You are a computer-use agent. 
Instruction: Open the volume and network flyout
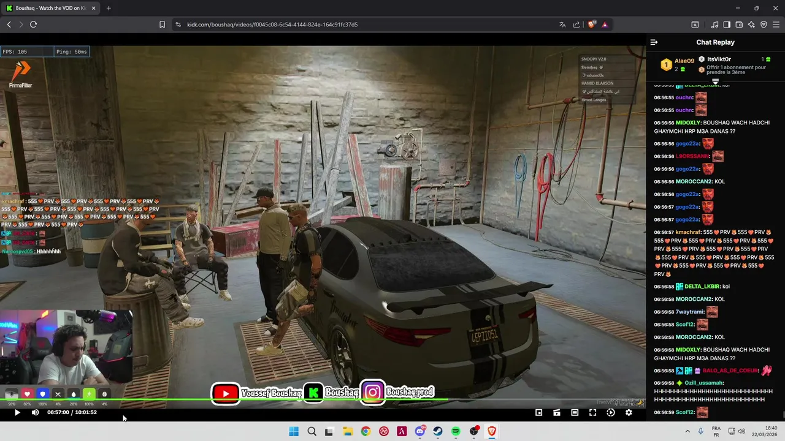click(x=736, y=431)
